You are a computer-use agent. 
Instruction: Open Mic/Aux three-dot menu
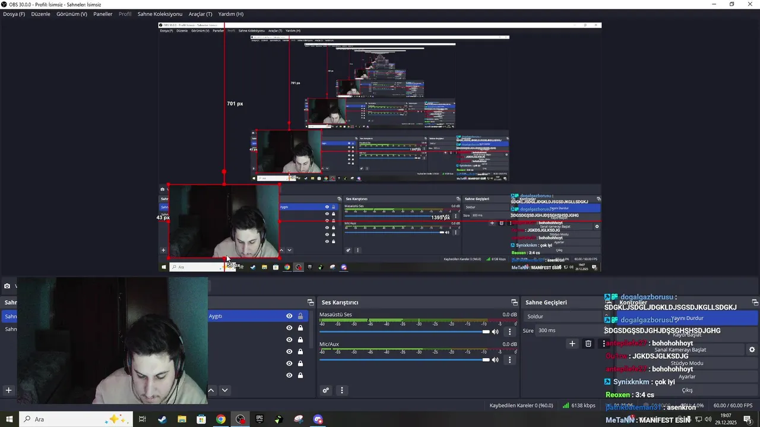point(509,359)
